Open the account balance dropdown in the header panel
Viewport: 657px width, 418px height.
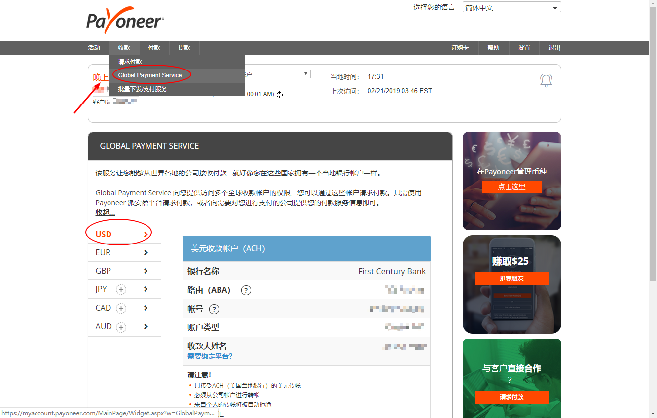tap(278, 74)
